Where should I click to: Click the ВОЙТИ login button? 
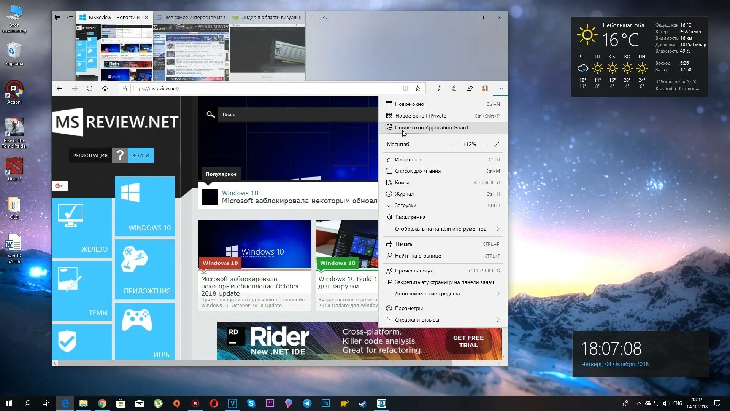[x=141, y=155]
